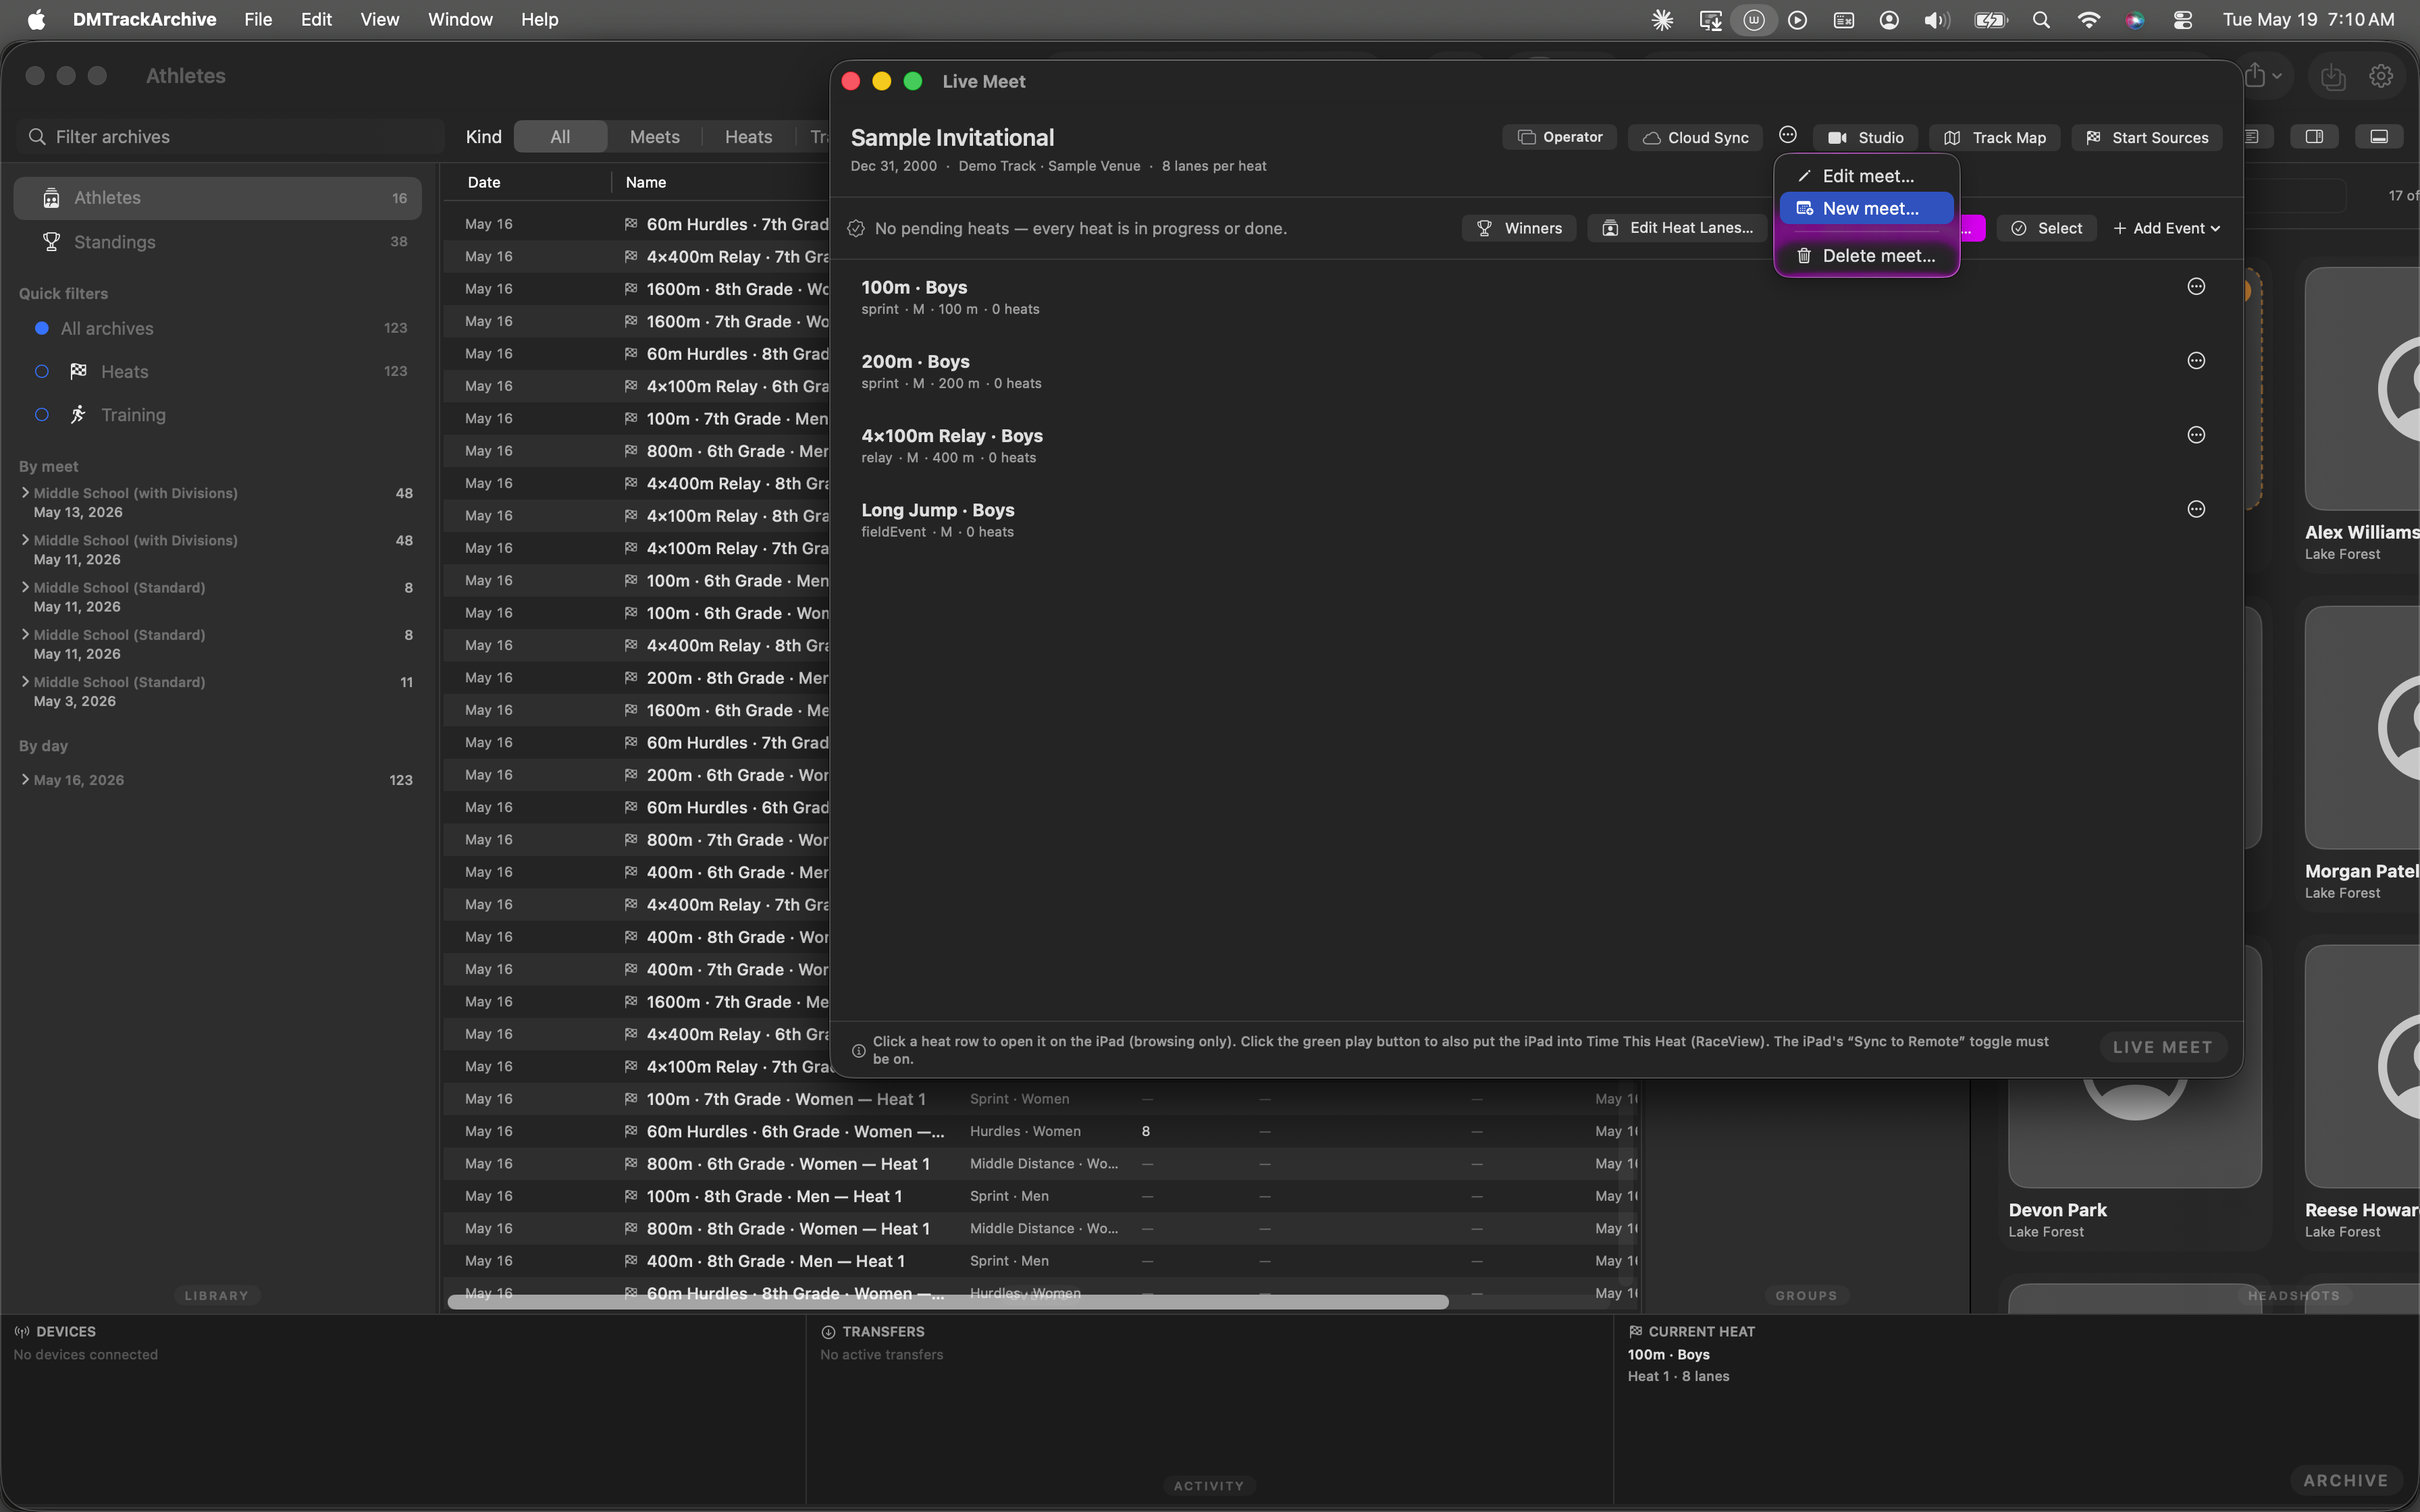Open Edit Heat Lanes dialog

1677,228
